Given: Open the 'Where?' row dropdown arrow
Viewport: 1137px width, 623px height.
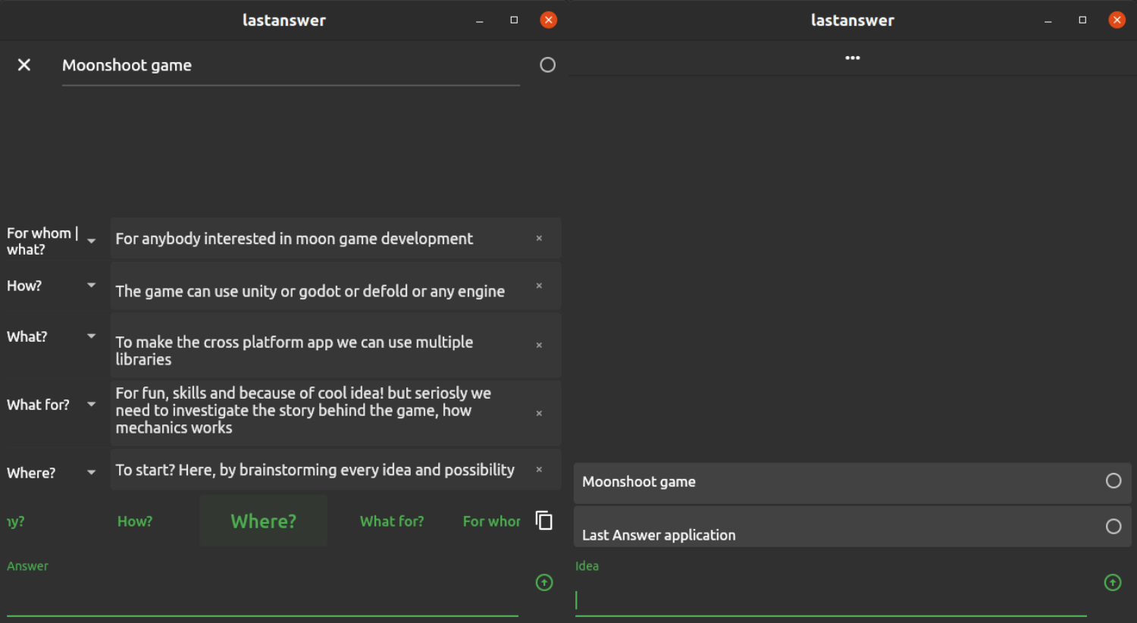Looking at the screenshot, I should pyautogui.click(x=91, y=473).
